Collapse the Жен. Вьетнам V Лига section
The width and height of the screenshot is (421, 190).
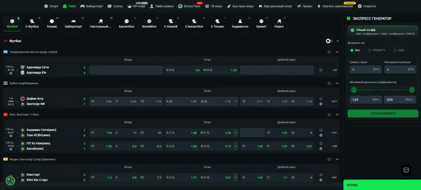point(337,114)
